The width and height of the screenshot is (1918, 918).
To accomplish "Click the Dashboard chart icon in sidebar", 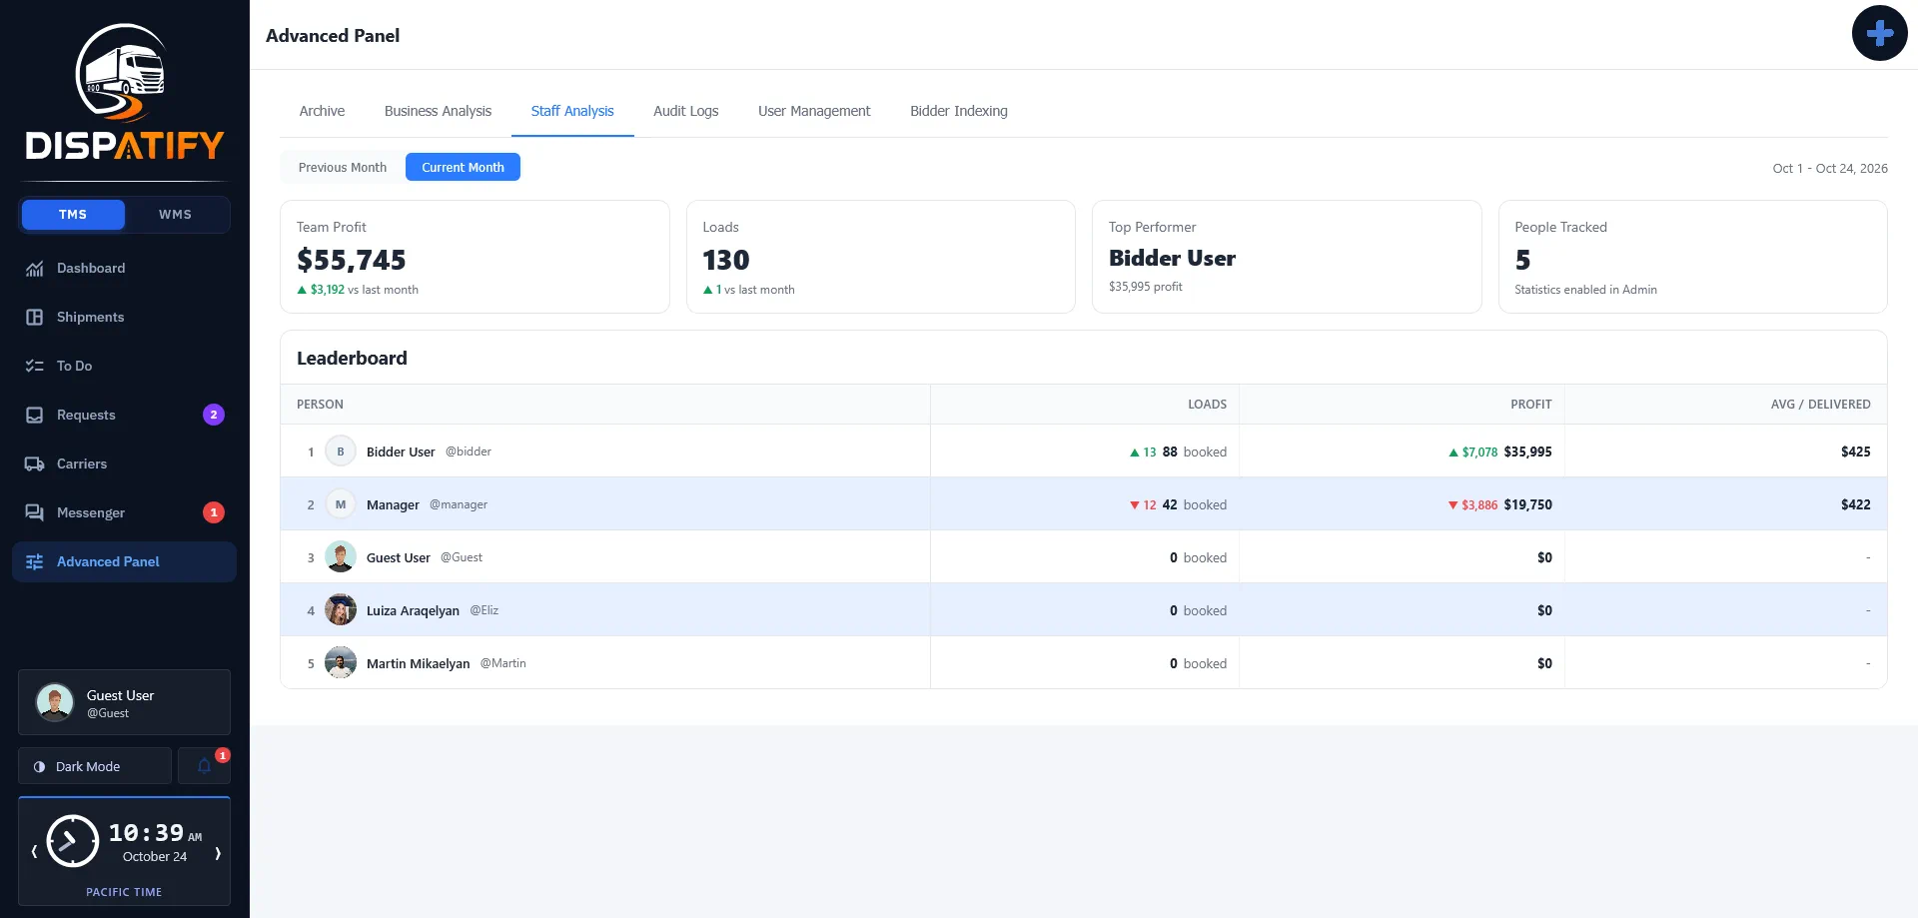I will point(35,268).
